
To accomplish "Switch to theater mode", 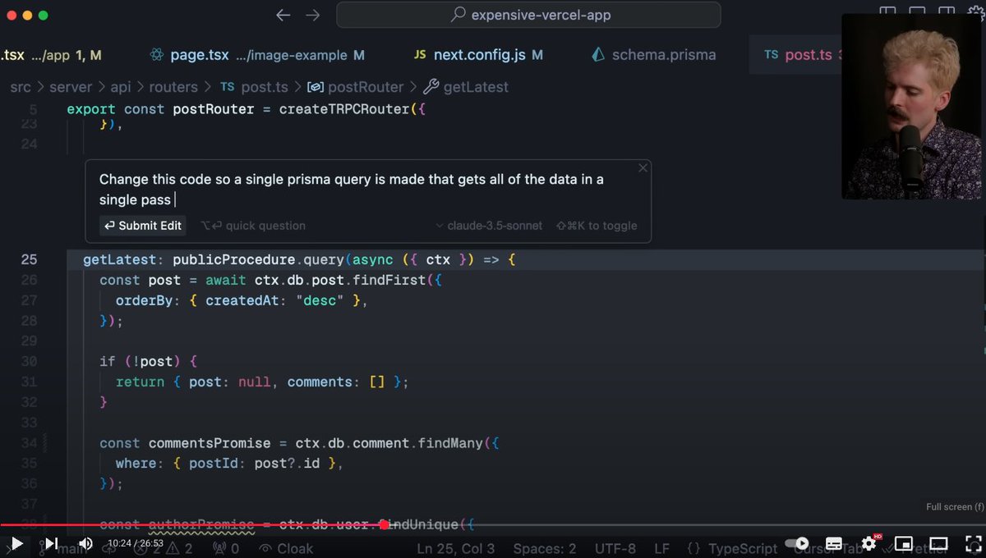I will click(938, 543).
